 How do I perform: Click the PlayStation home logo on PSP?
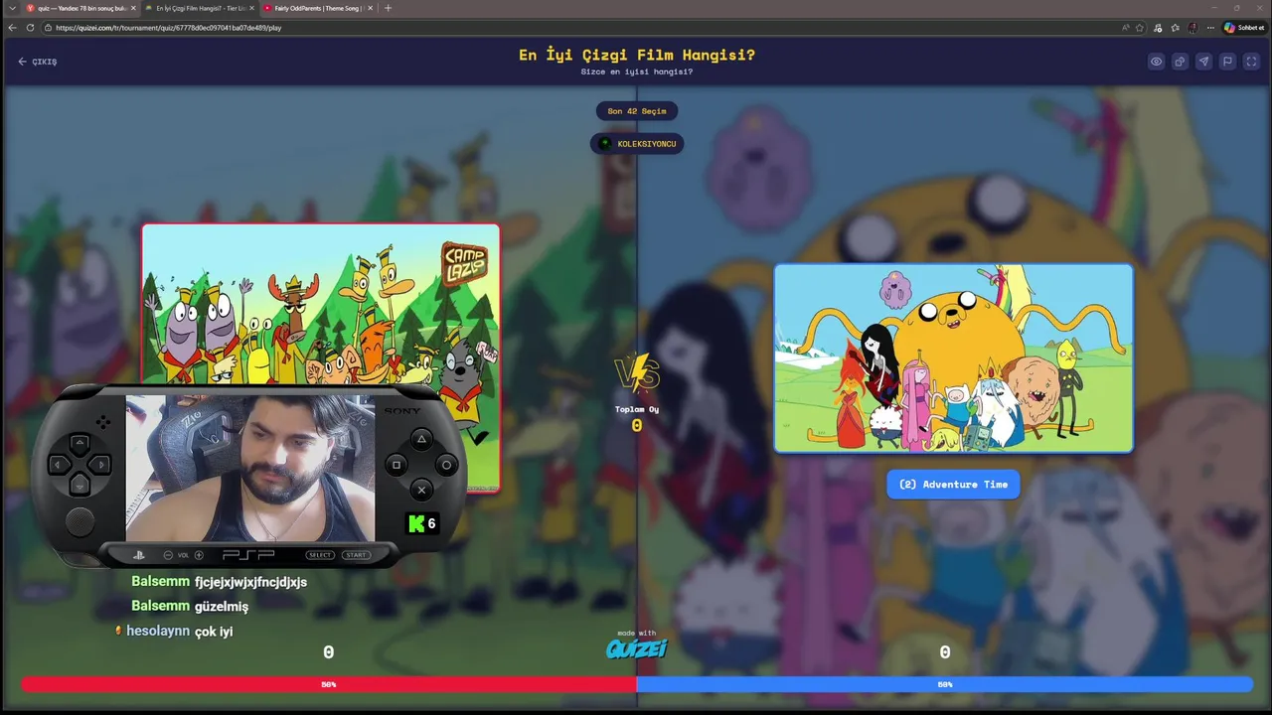pyautogui.click(x=140, y=555)
